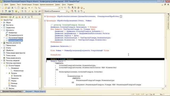Create a new document with toolbar icon

(x=3, y=8)
